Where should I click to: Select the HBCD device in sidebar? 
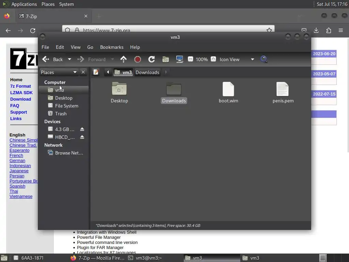(61, 137)
